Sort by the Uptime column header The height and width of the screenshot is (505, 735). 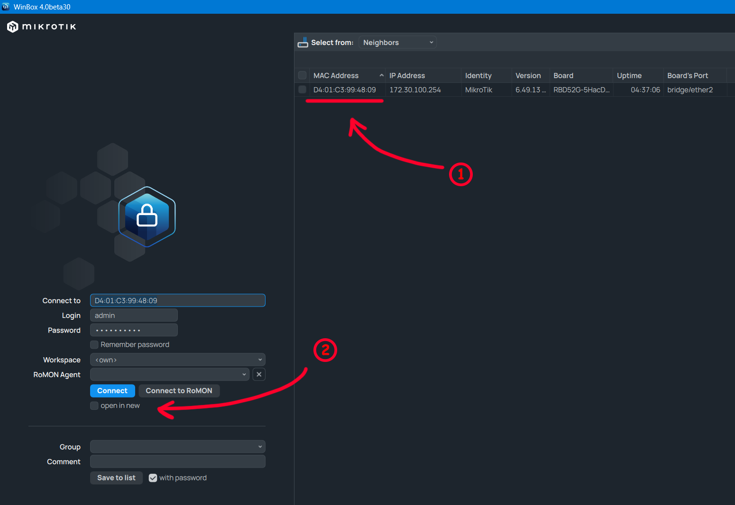pos(629,76)
